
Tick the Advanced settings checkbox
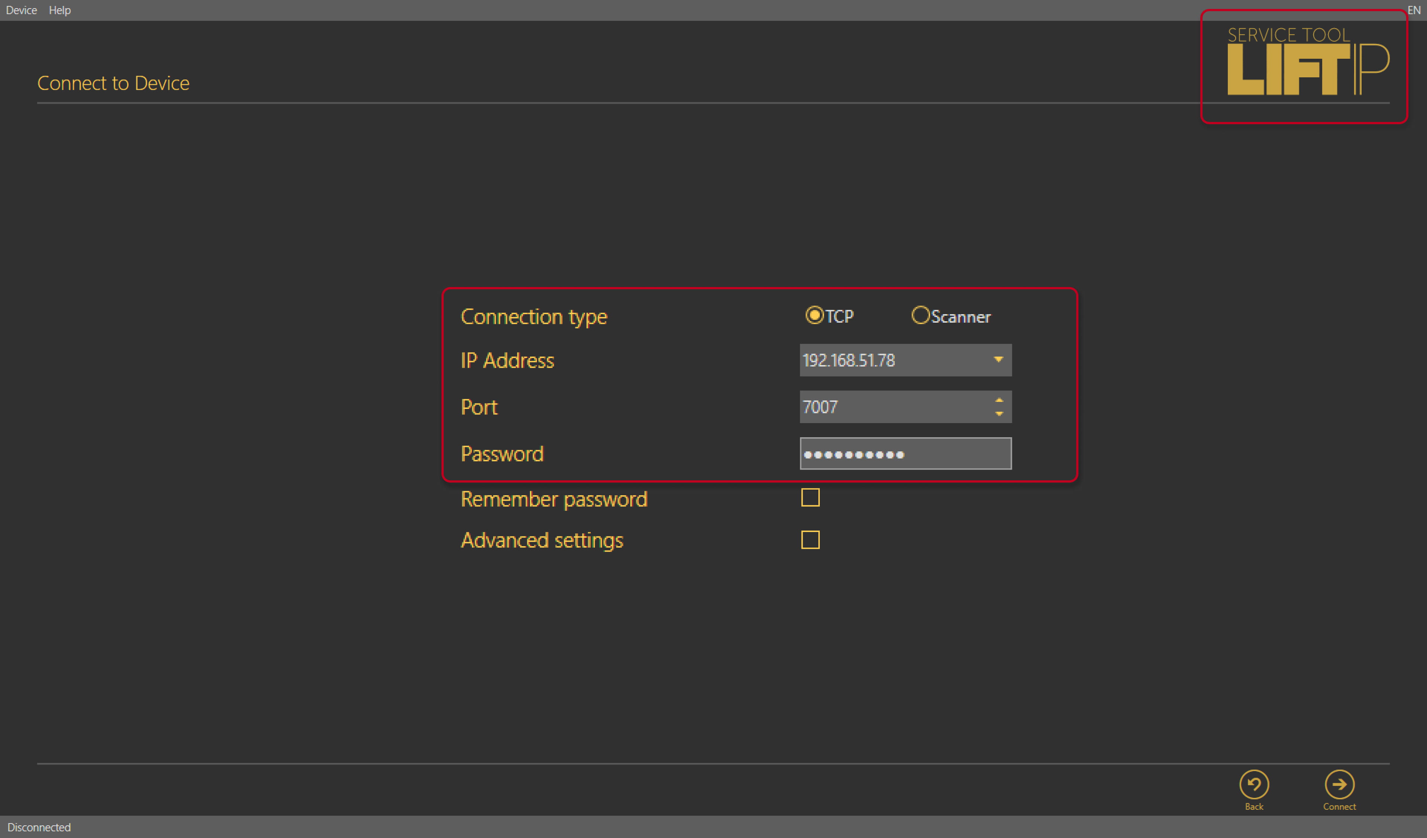810,540
